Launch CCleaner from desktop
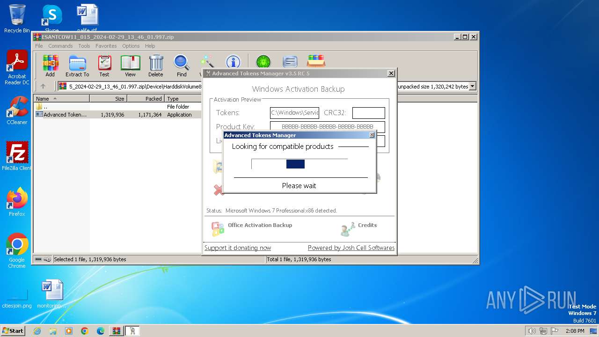 (x=17, y=110)
